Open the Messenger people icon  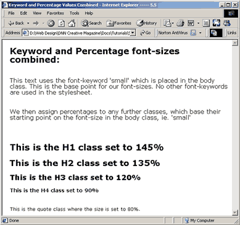(227, 23)
